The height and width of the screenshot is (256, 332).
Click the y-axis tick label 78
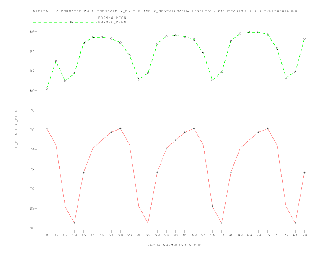pos(32,110)
